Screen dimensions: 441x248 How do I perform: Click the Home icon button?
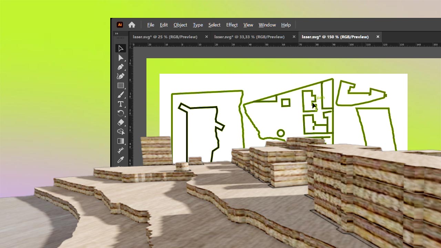pyautogui.click(x=132, y=25)
